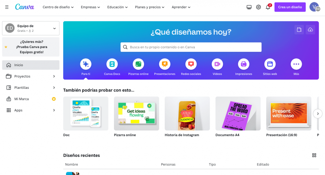Show next suggestions with carousel arrow
This screenshot has height=175, width=325.
pyautogui.click(x=317, y=114)
